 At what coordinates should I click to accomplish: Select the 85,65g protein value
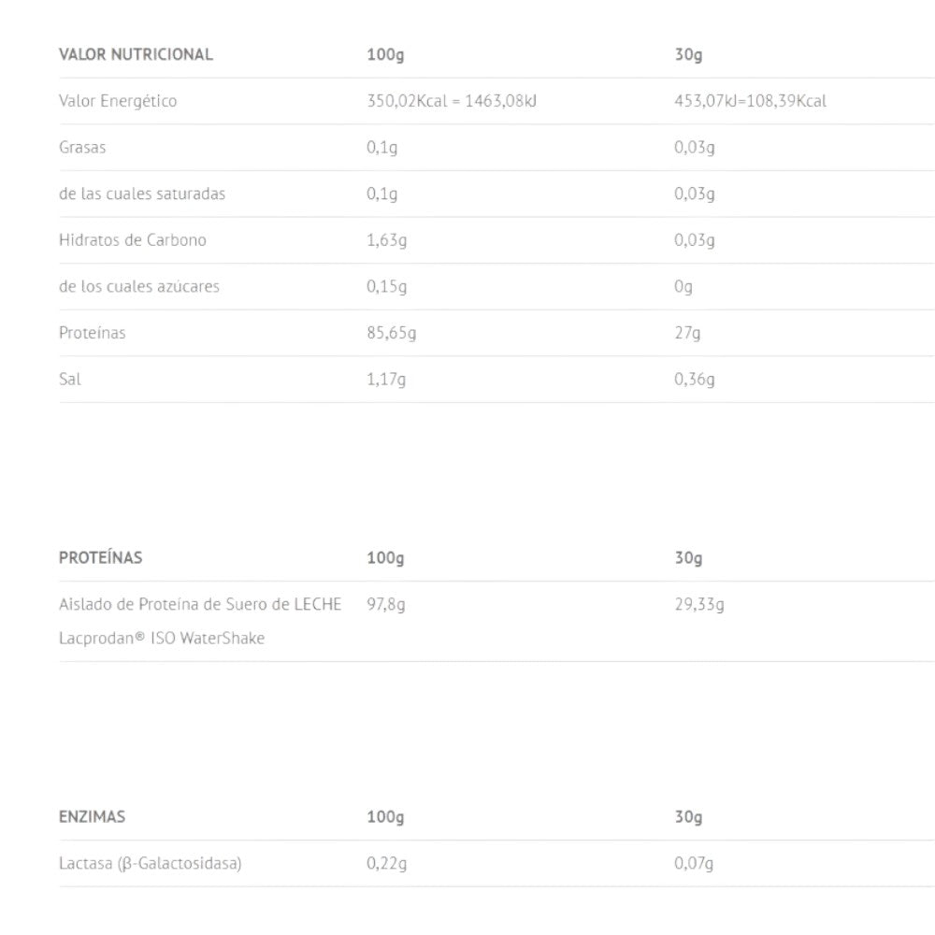click(x=391, y=333)
